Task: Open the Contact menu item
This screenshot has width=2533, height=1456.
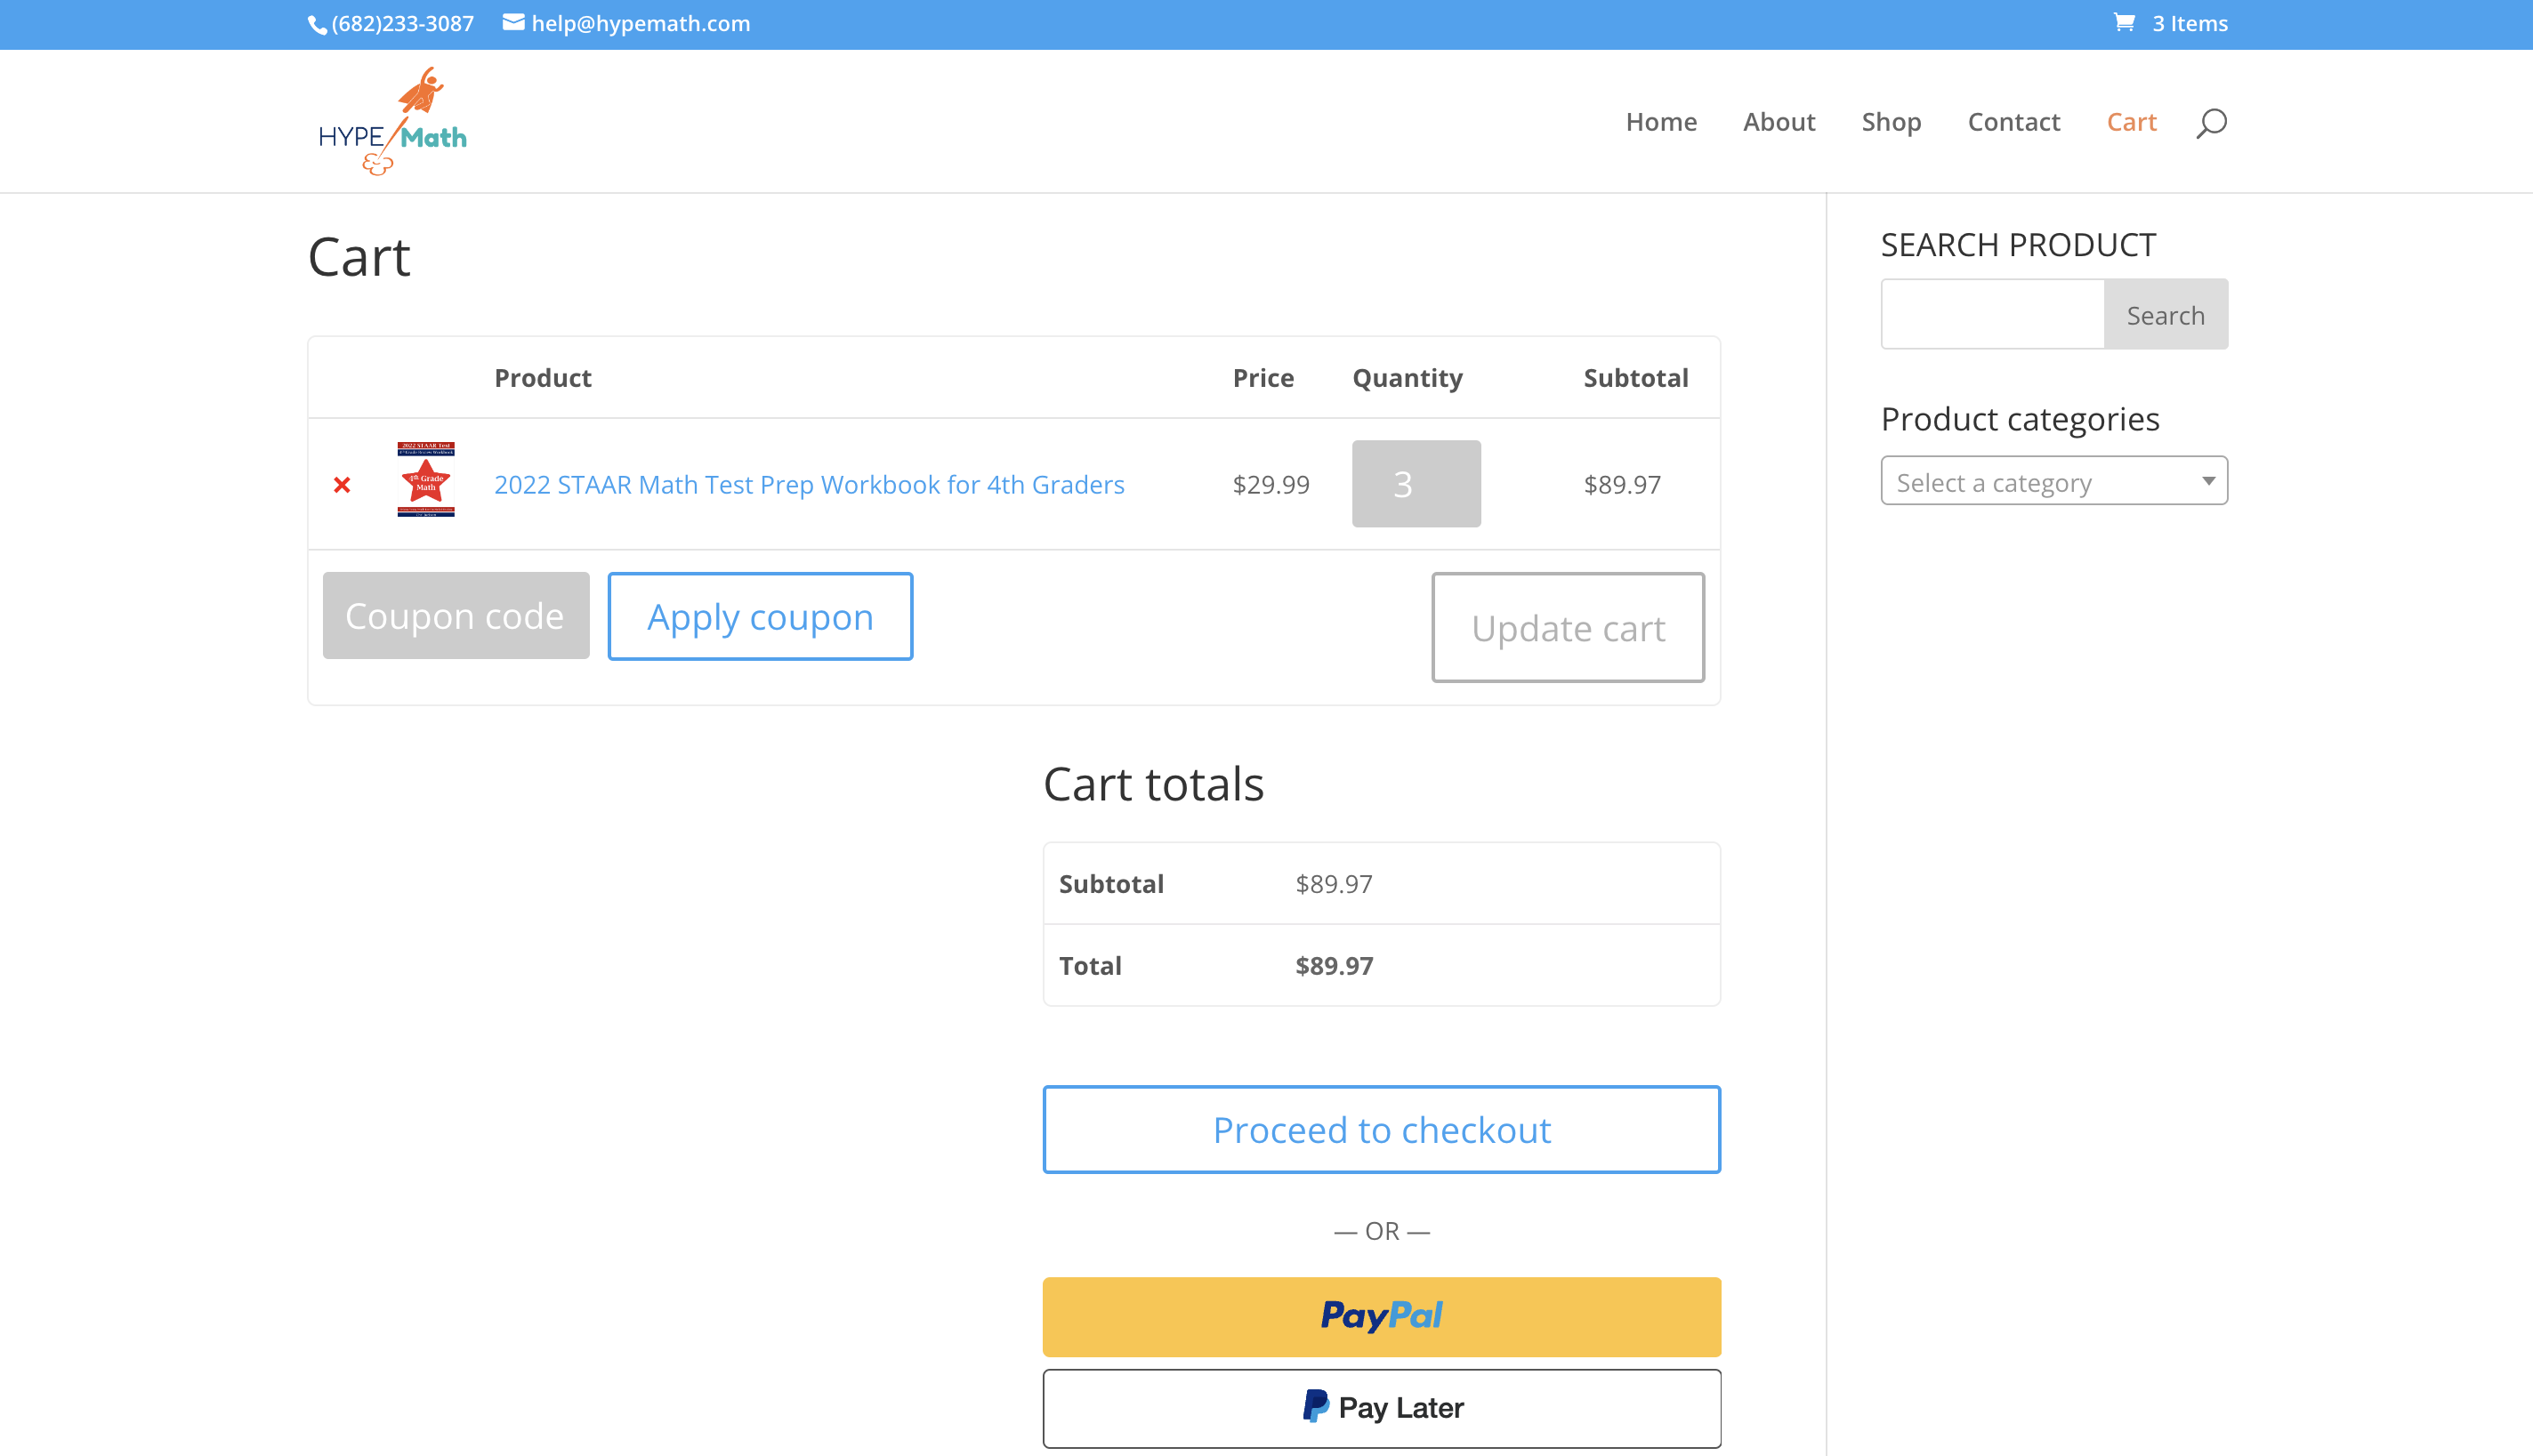Action: 2013,122
